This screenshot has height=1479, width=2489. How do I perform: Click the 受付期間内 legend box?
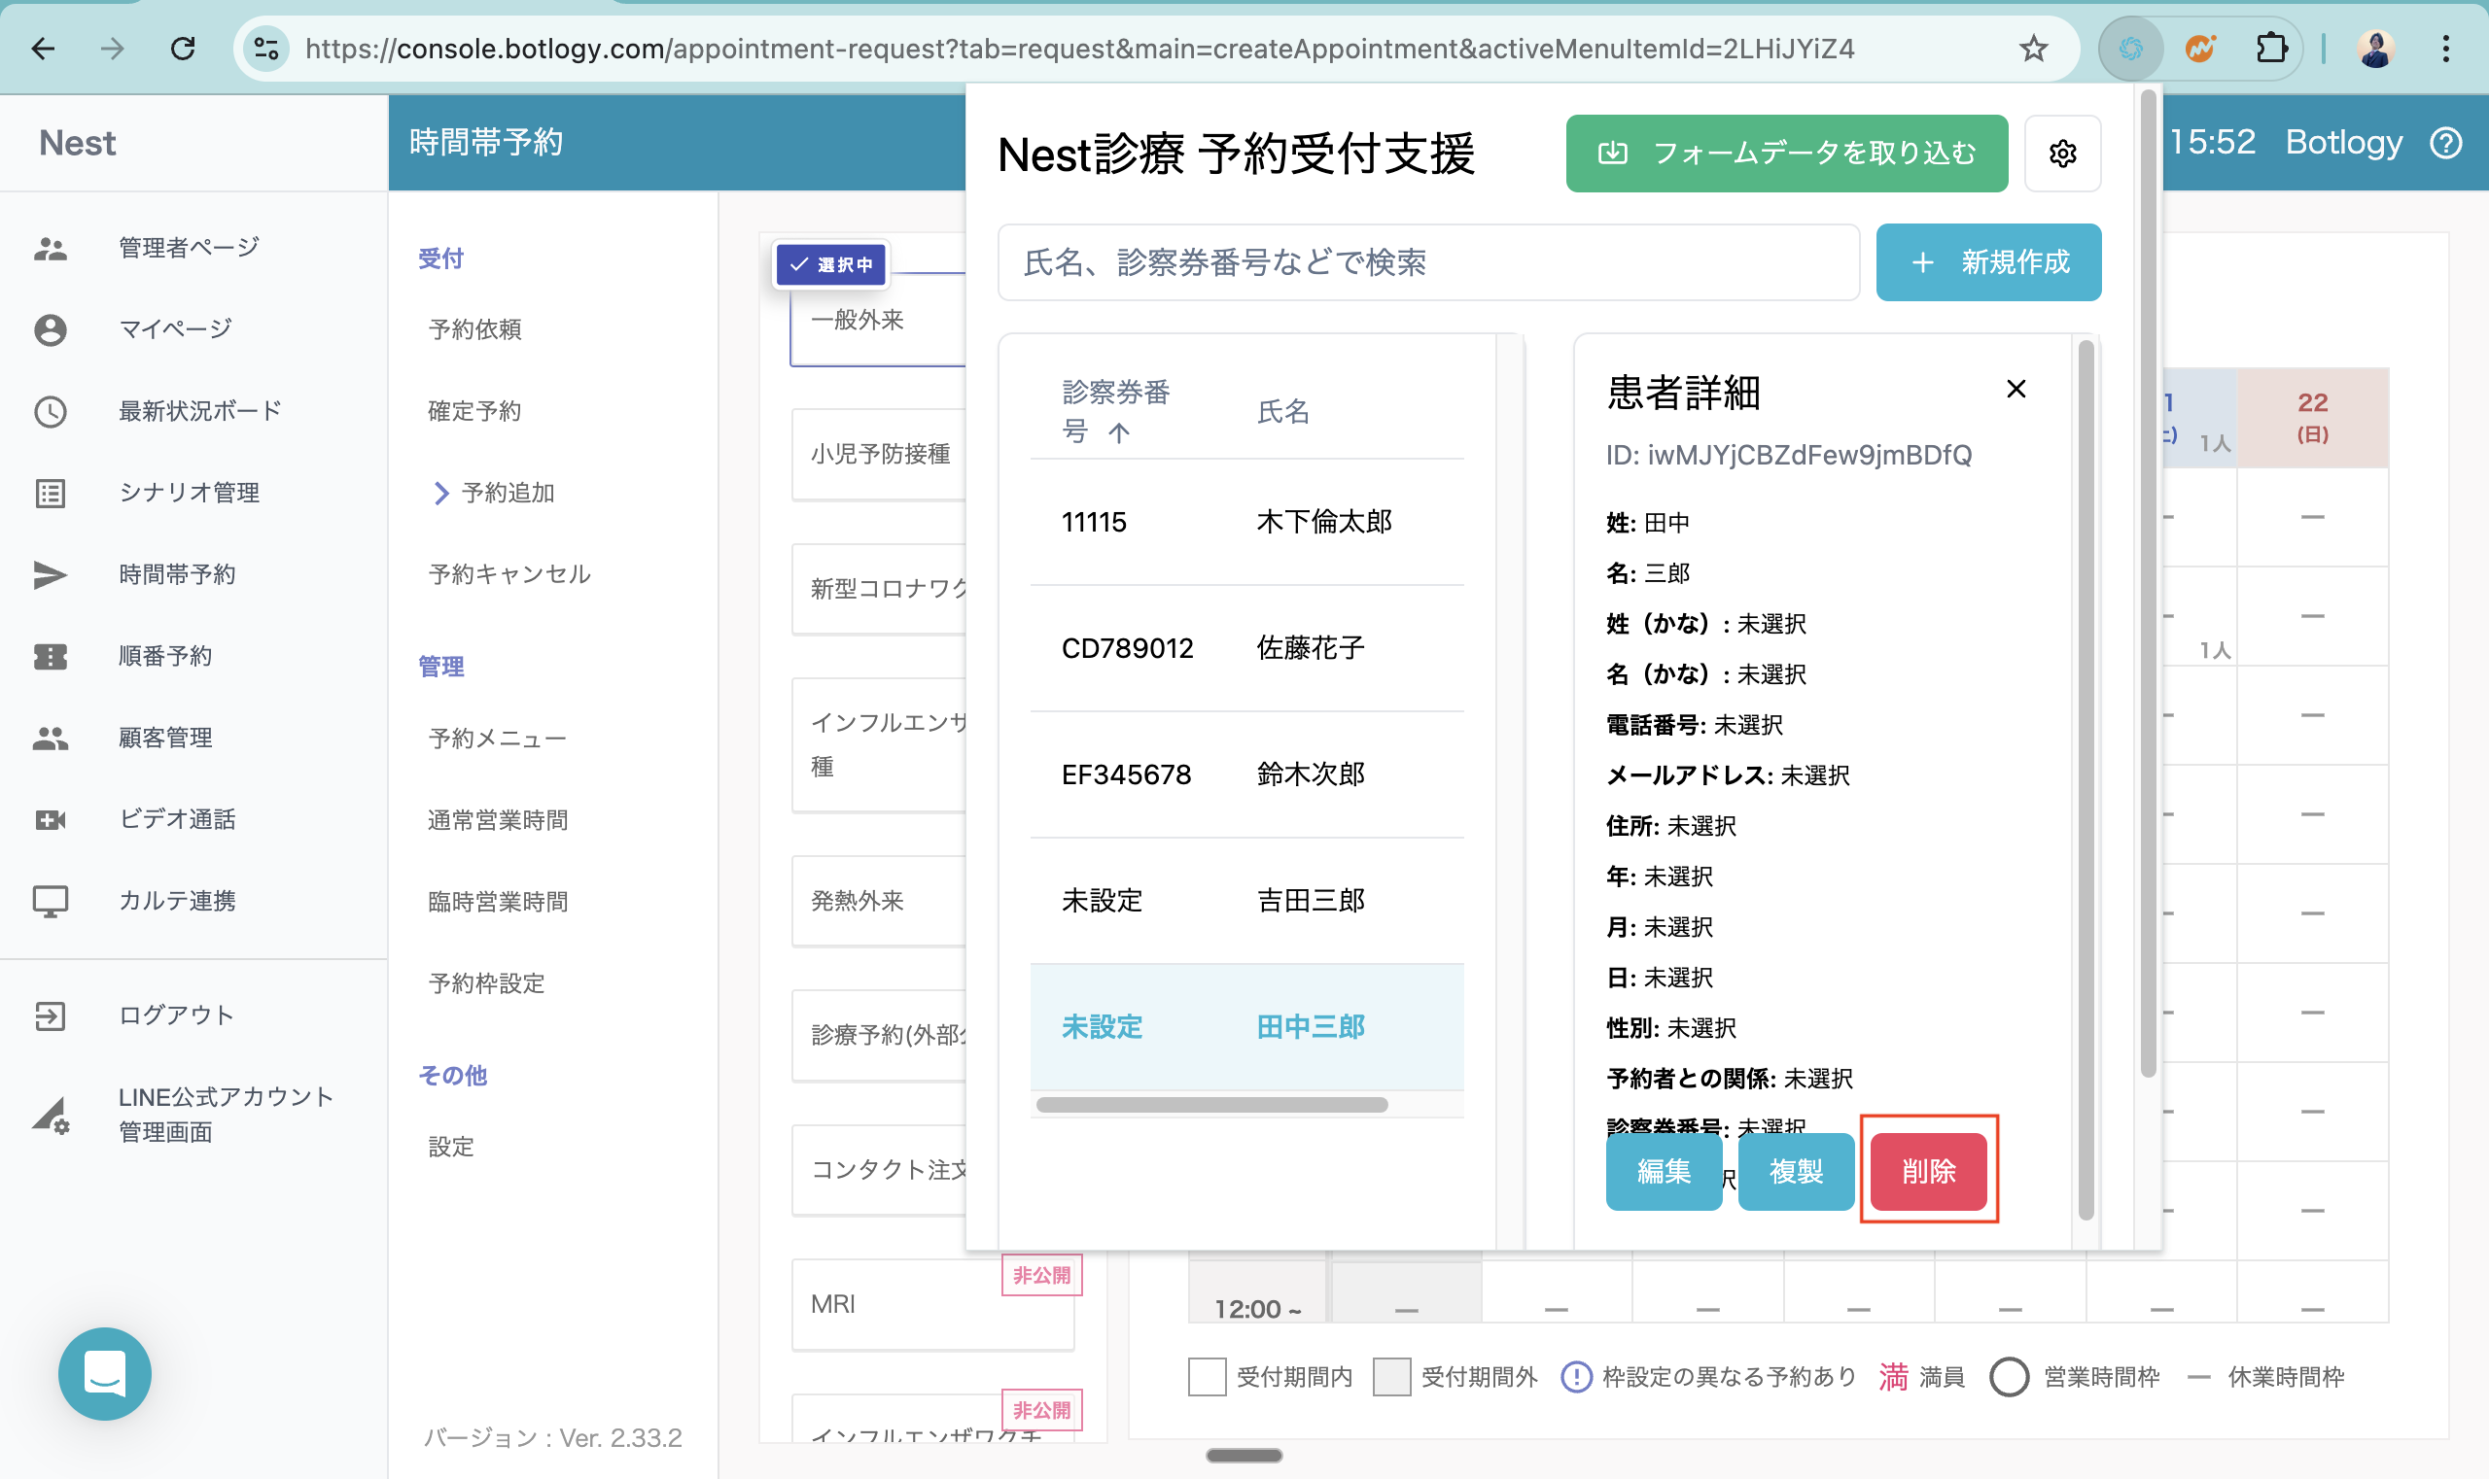pos(1207,1376)
